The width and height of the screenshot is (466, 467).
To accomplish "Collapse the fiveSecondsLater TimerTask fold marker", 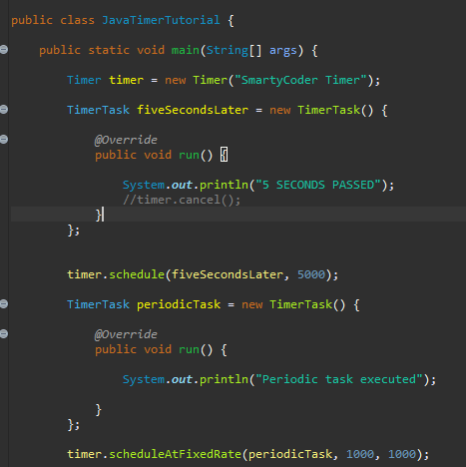I will pos(4,109).
